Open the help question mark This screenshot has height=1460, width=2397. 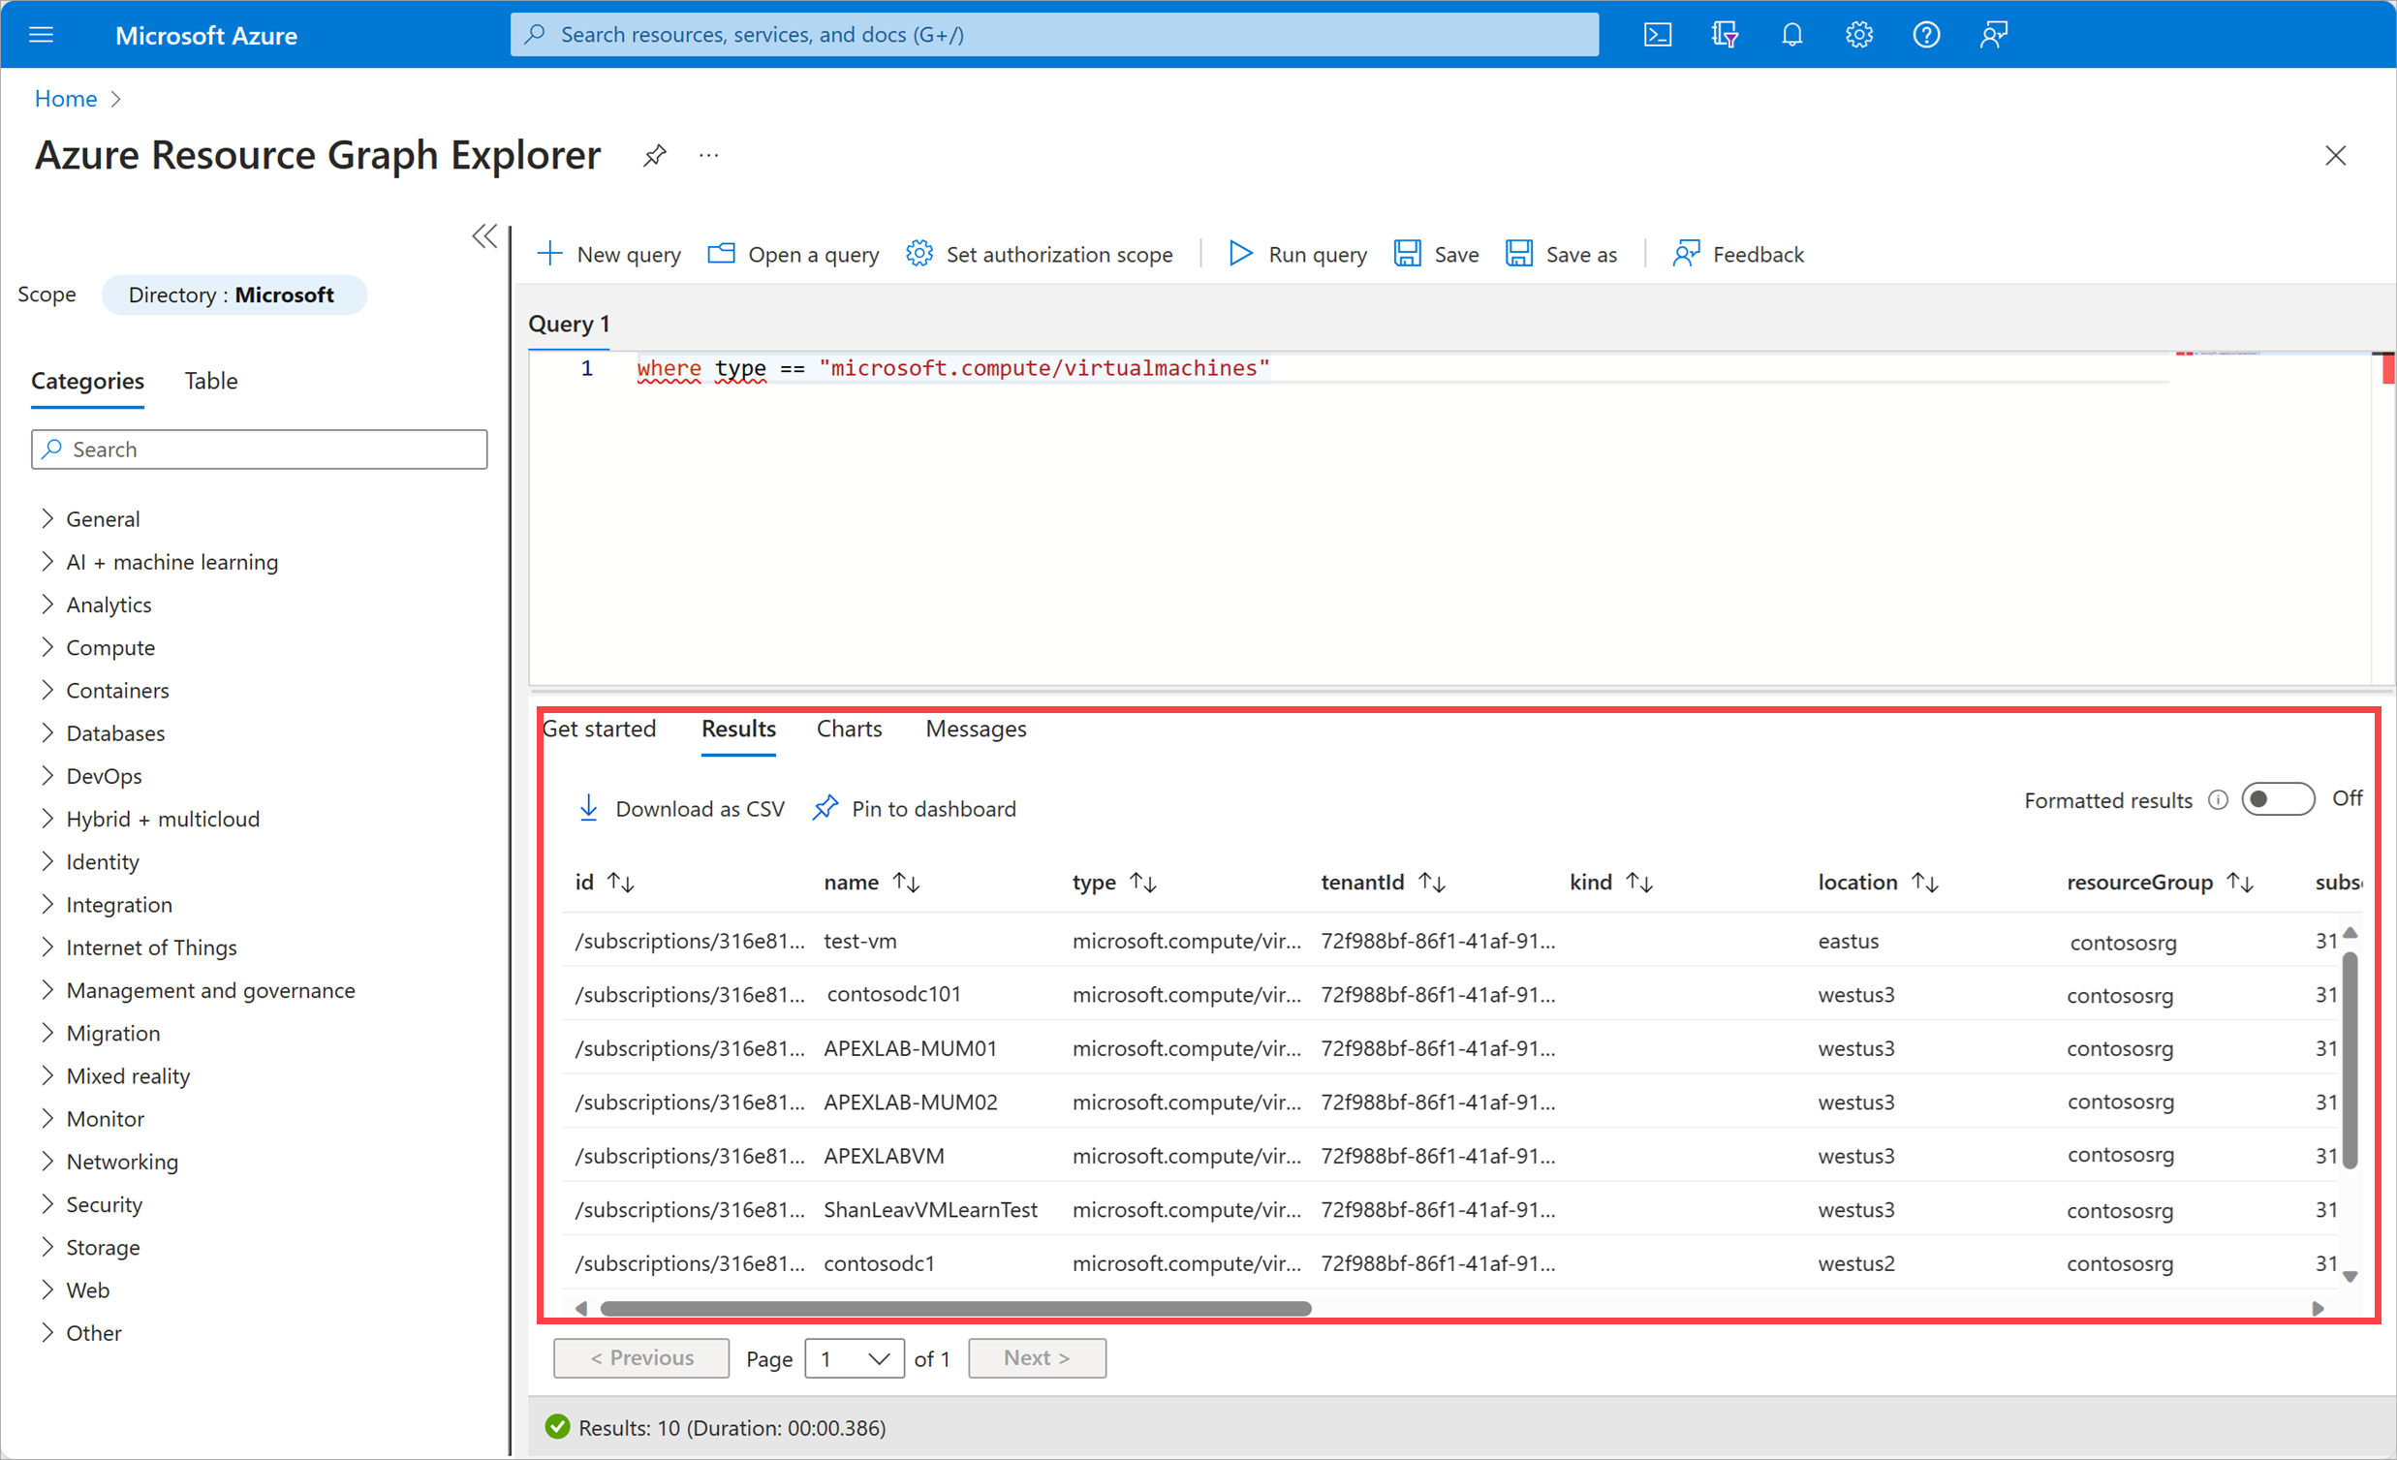(1925, 35)
